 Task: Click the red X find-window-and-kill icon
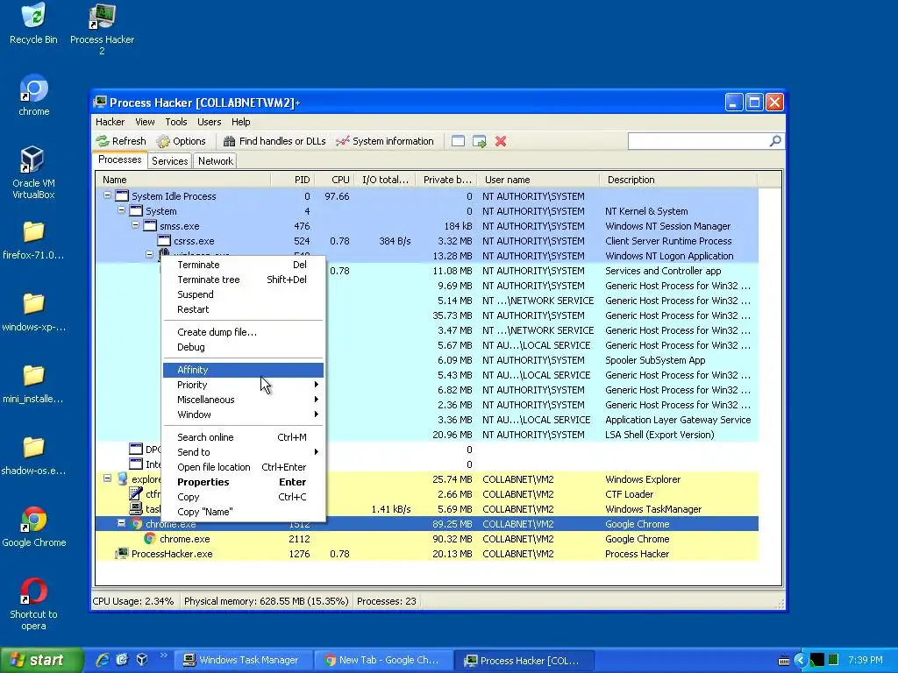(501, 141)
